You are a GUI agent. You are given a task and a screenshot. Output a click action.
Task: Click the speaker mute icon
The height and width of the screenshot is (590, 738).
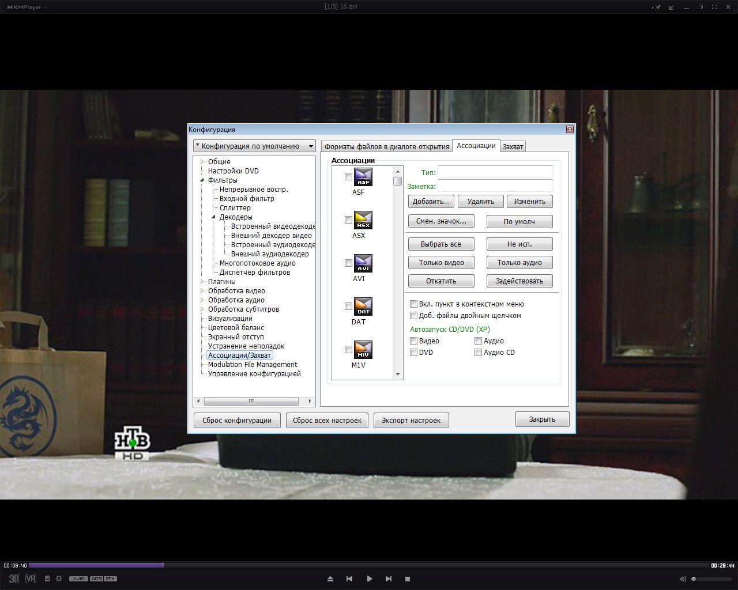pos(683,578)
